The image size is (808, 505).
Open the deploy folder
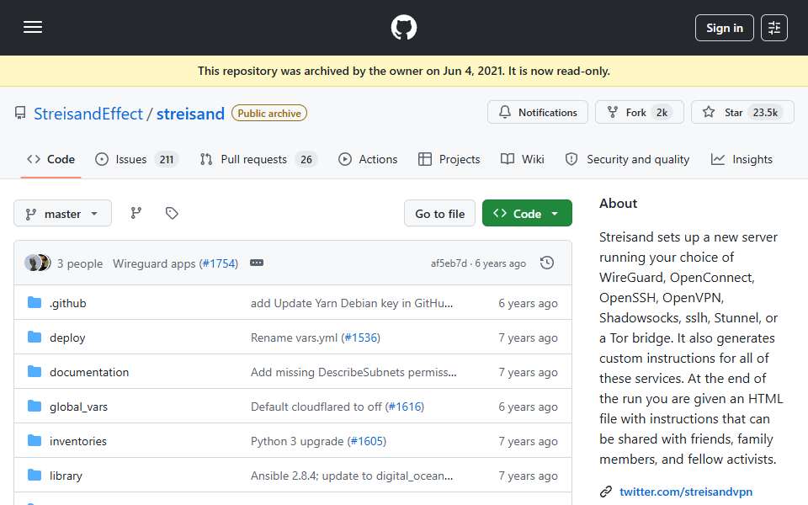pyautogui.click(x=67, y=338)
